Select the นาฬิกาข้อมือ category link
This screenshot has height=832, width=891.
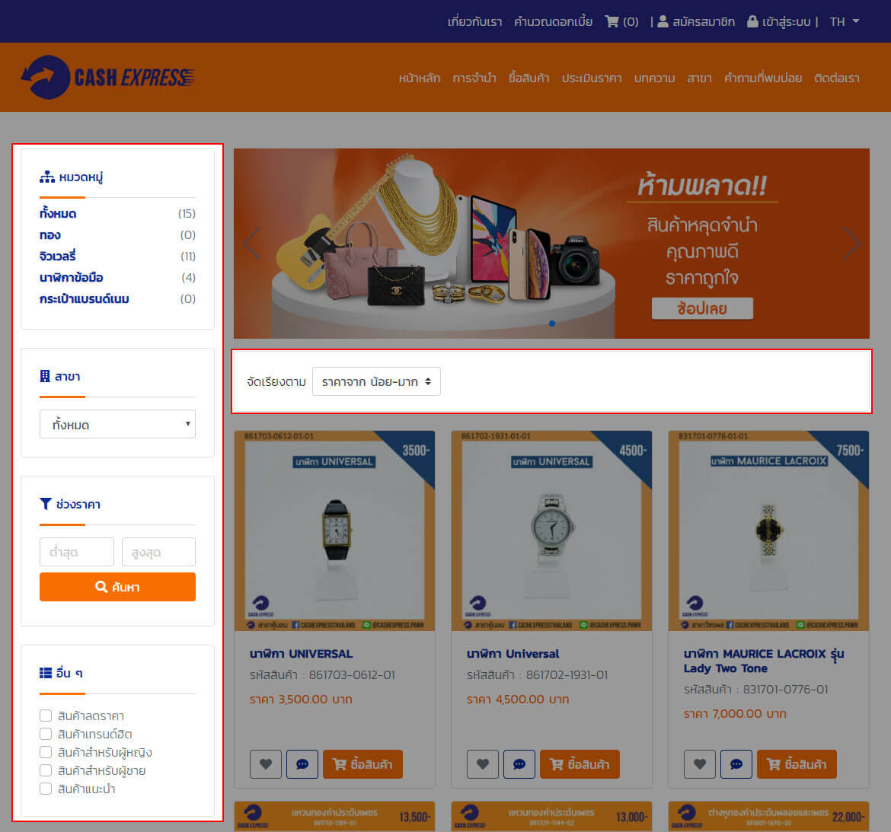pos(71,277)
